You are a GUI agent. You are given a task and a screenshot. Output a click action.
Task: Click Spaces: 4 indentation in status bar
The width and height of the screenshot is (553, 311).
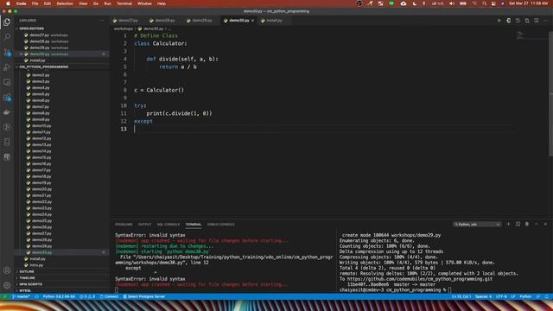pos(483,296)
